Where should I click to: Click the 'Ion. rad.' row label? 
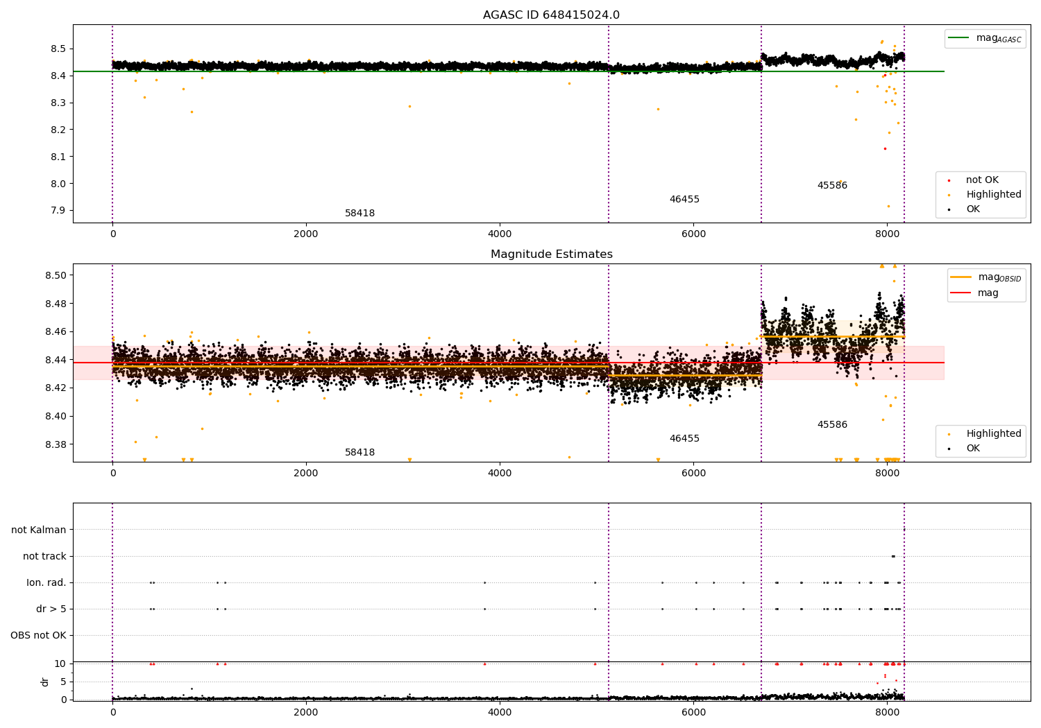click(x=46, y=583)
